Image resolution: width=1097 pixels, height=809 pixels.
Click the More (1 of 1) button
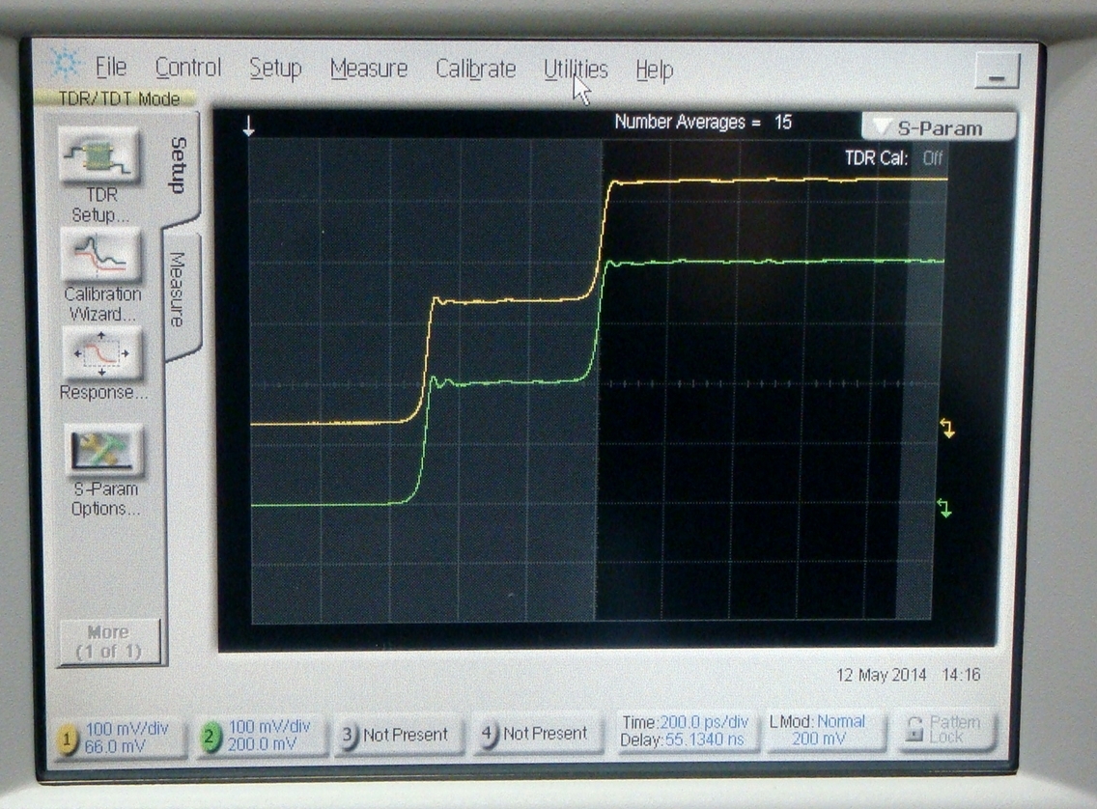tap(109, 642)
